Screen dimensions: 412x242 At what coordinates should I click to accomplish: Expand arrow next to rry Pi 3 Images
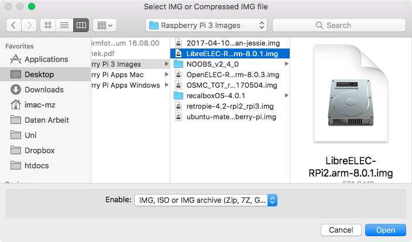[x=166, y=64]
